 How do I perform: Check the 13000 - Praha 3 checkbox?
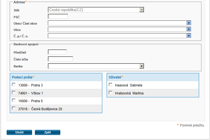pos(14,85)
